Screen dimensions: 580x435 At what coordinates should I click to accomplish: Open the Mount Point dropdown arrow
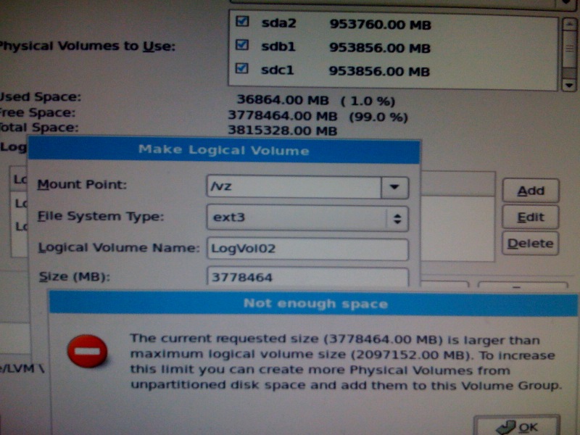click(394, 187)
